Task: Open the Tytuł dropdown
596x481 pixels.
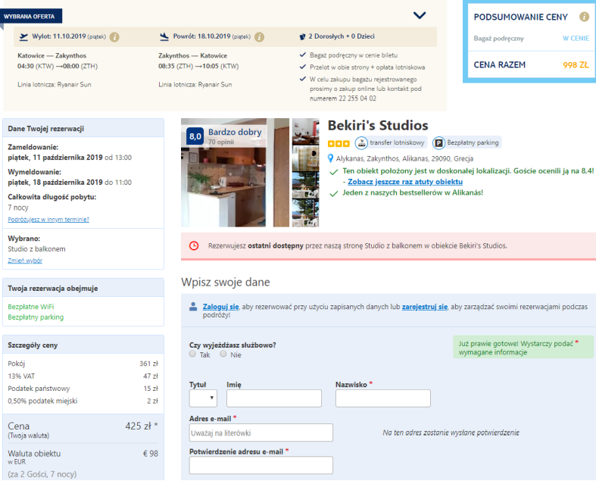Action: click(204, 398)
